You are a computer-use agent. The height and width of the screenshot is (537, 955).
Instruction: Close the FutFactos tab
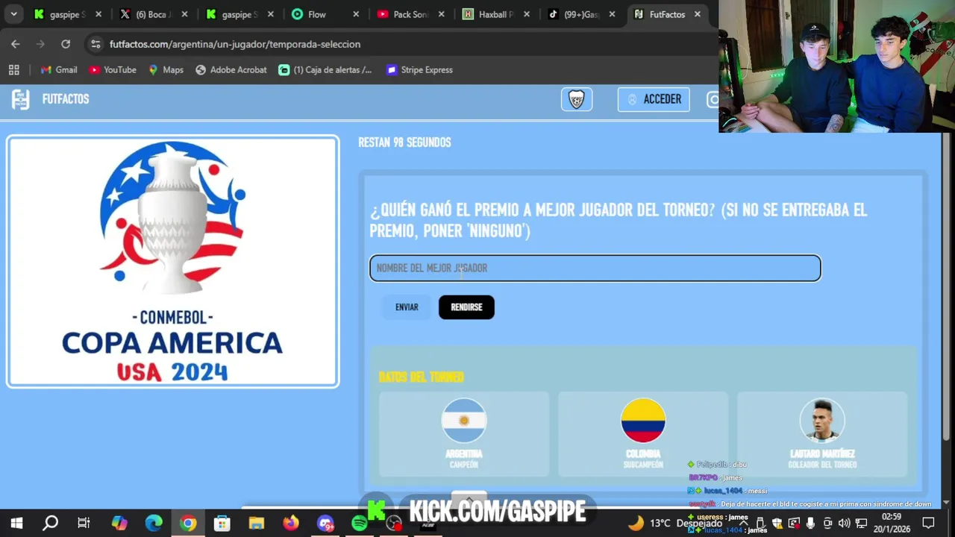(x=698, y=14)
